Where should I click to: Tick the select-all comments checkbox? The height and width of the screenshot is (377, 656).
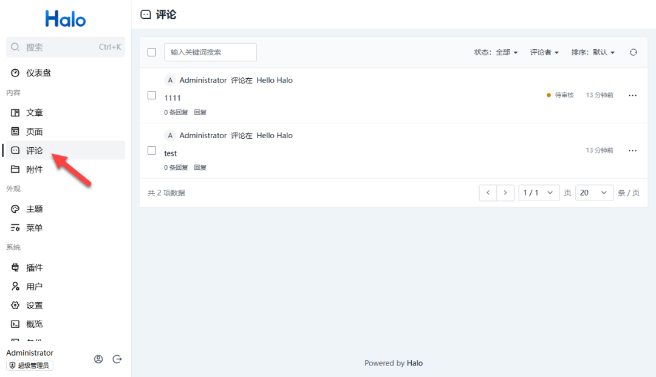(x=152, y=52)
